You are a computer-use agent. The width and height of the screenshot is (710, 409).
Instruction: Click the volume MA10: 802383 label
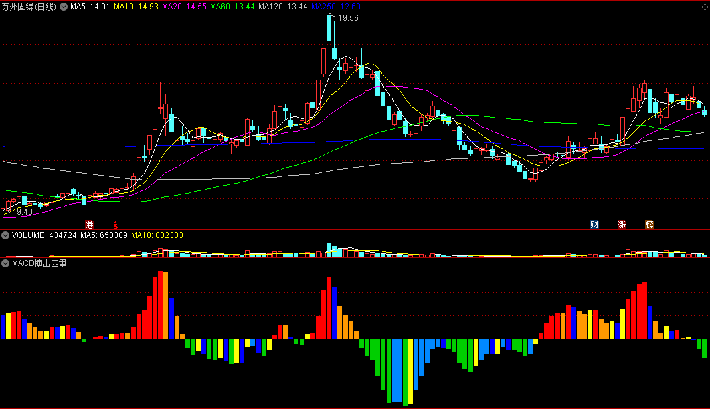click(157, 235)
